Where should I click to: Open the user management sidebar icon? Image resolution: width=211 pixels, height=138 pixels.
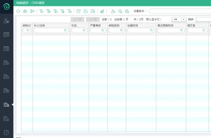click(x=6, y=21)
